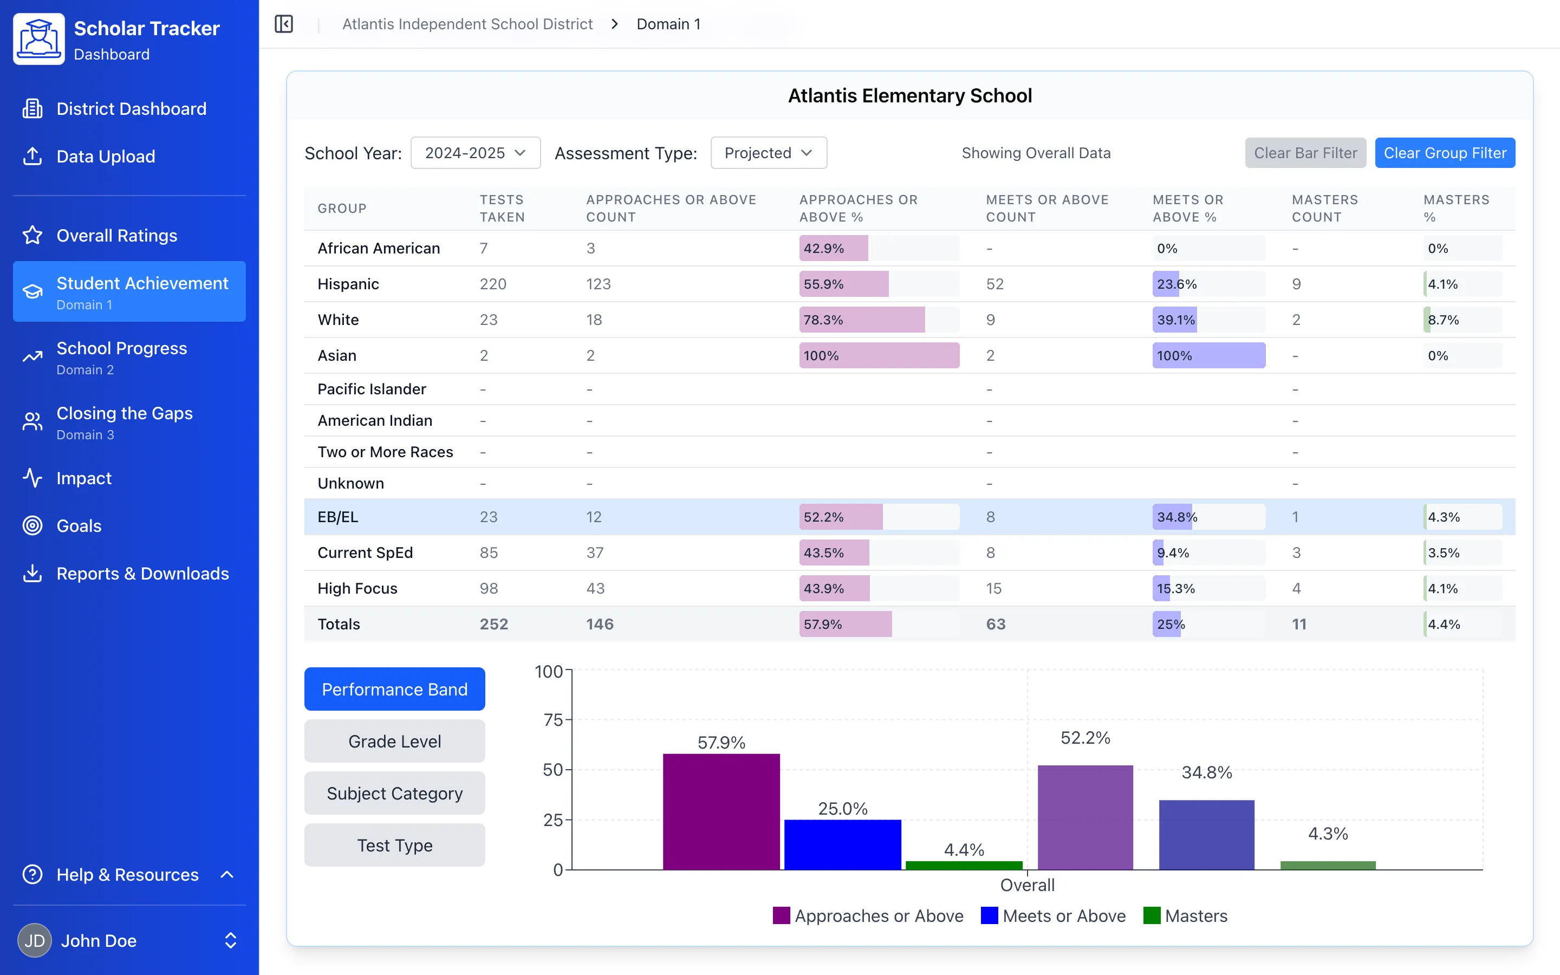Viewport: 1560px width, 975px height.
Task: Collapse the Help & Resources section
Action: 227,874
